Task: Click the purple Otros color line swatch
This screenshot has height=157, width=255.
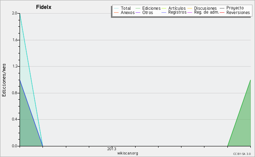Action: [x=138, y=12]
